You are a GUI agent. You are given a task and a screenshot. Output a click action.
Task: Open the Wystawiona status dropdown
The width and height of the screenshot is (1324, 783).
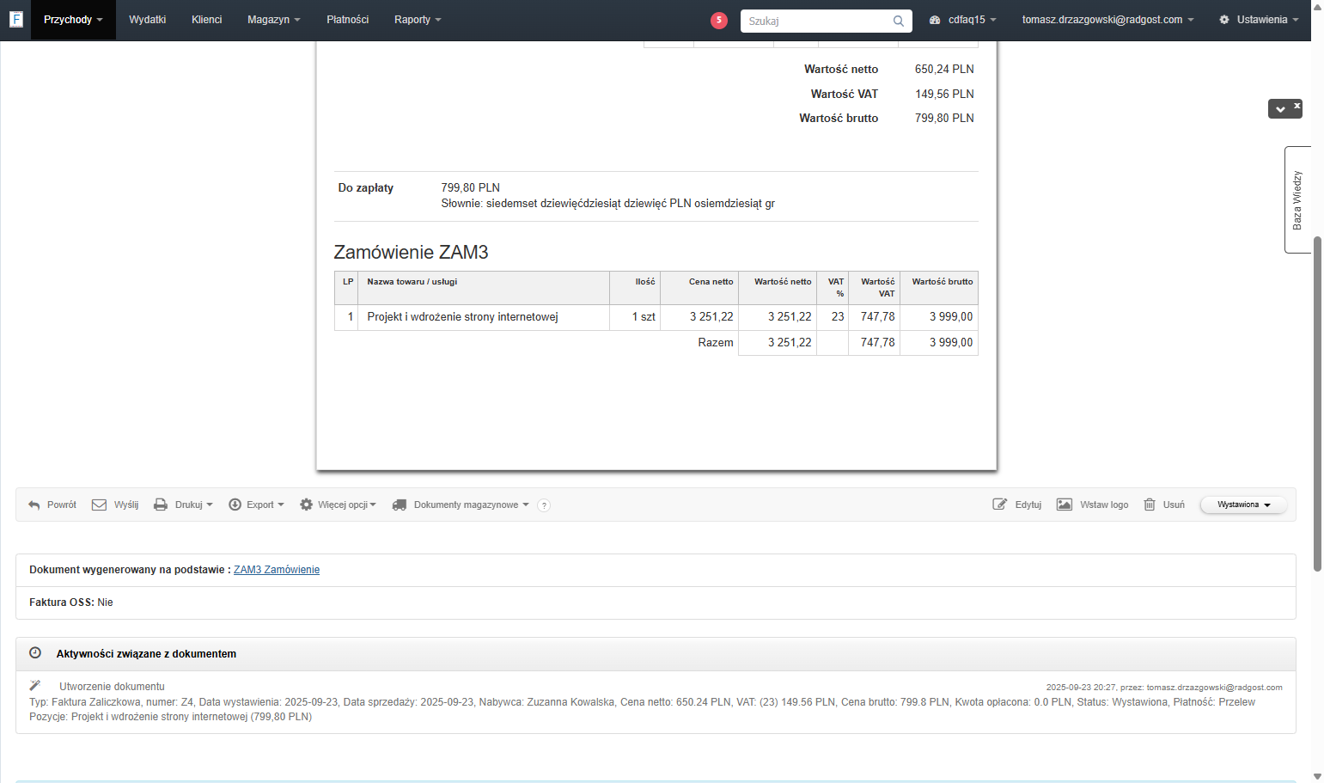pos(1243,505)
